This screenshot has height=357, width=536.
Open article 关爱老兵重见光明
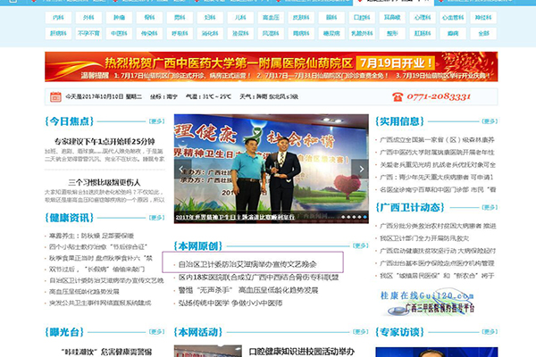point(438,164)
